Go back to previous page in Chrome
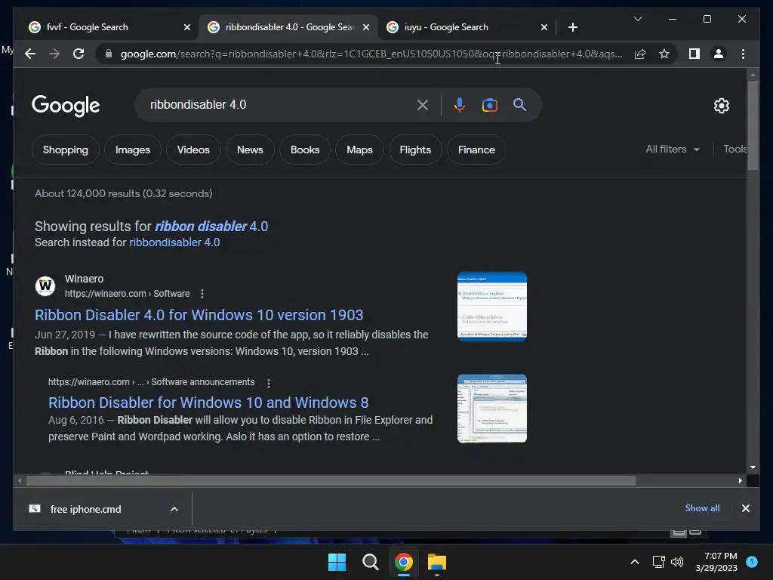 point(30,54)
